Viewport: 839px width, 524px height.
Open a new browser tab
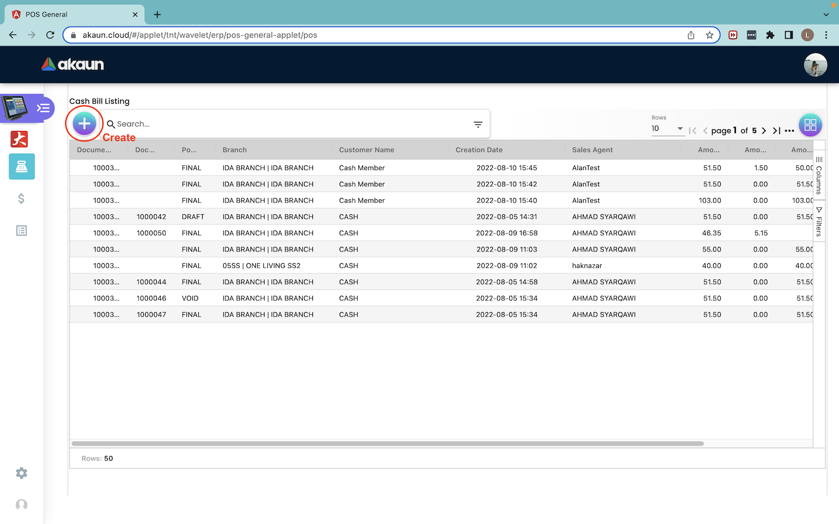click(157, 15)
